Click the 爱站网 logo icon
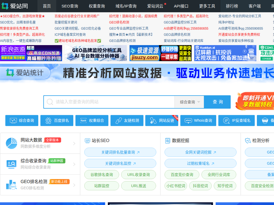The image size is (274, 205). (x=5, y=6)
